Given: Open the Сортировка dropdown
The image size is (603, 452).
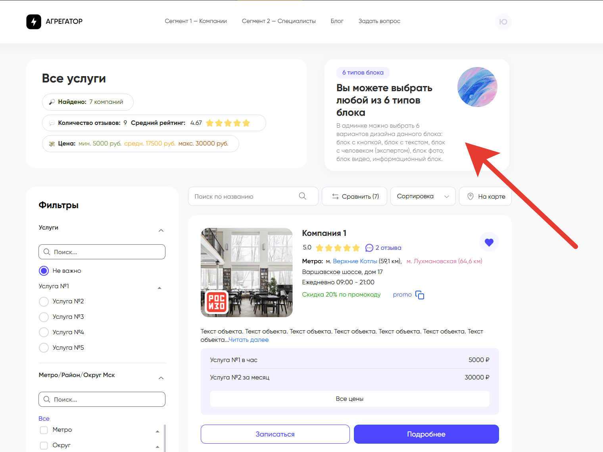Looking at the screenshot, I should click(422, 196).
